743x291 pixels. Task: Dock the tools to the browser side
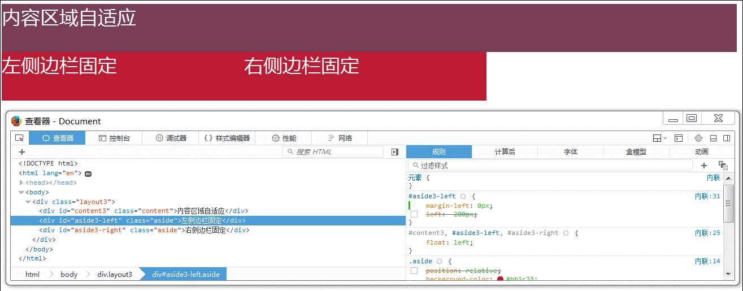[x=727, y=138]
